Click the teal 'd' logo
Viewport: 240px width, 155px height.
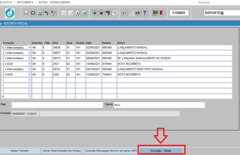10,13
